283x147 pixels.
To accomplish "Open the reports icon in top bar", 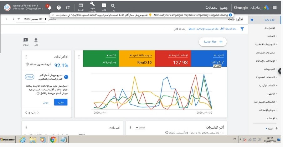I will 104,5.
